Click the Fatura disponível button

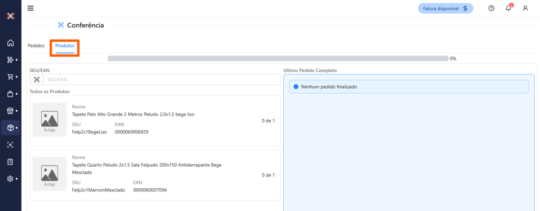click(446, 8)
